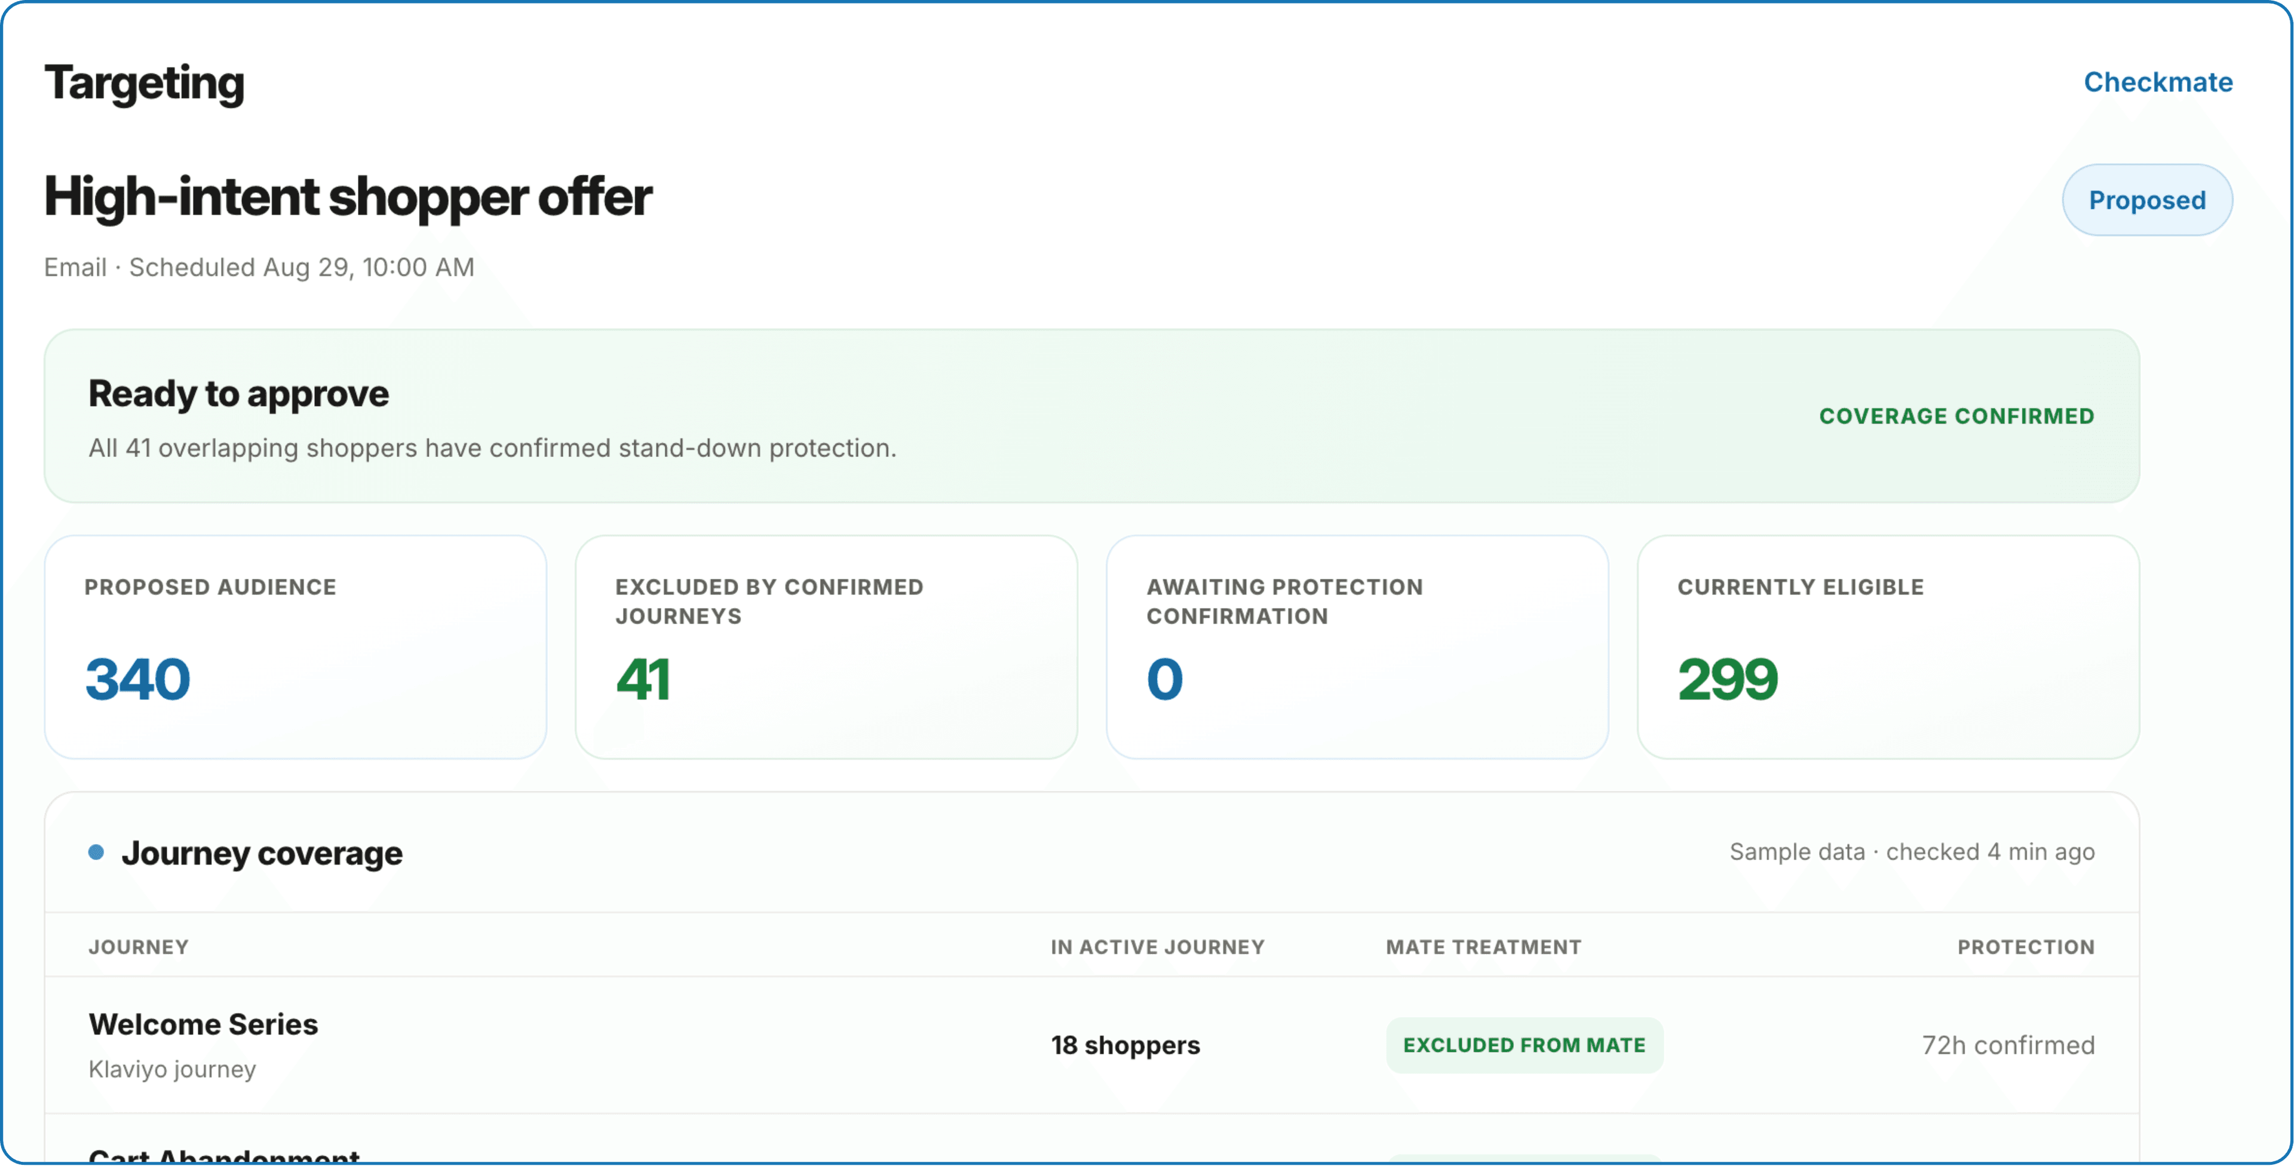2294x1166 pixels.
Task: Click the Proposed status pill
Action: (2147, 200)
